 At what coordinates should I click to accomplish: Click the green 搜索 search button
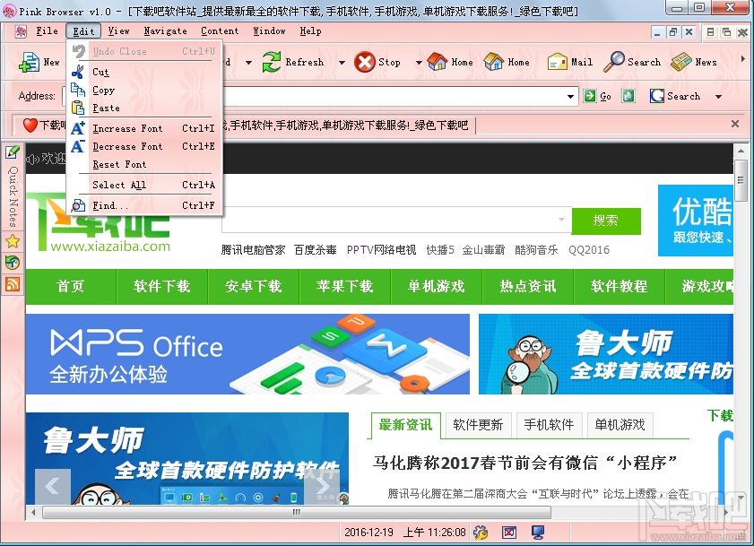pyautogui.click(x=606, y=220)
